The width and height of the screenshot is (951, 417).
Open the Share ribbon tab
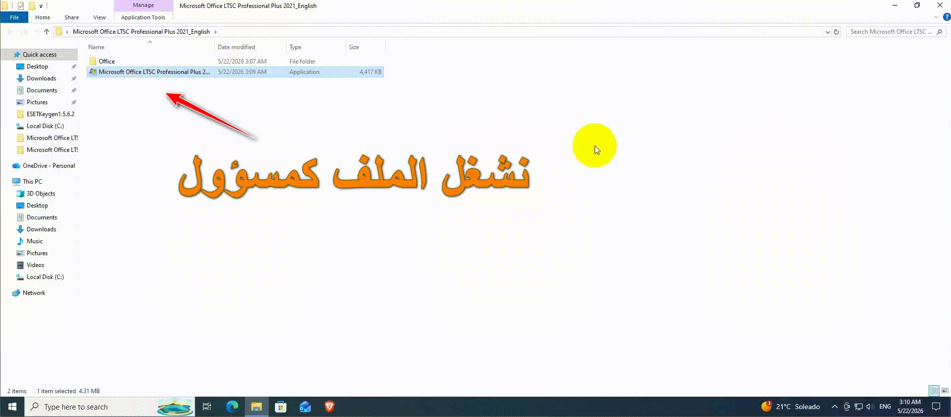(x=71, y=17)
